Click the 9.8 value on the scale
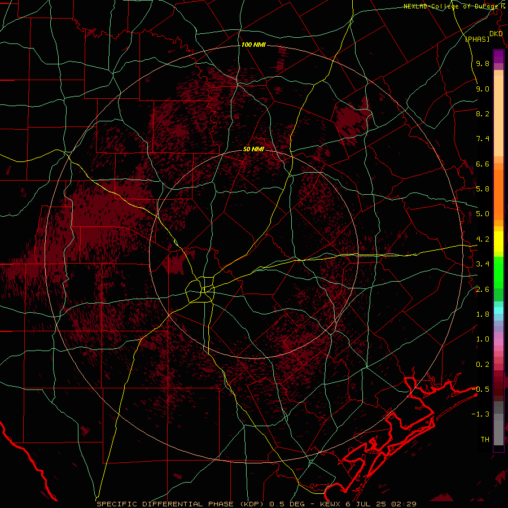Image resolution: width=508 pixels, height=508 pixels. coord(483,64)
